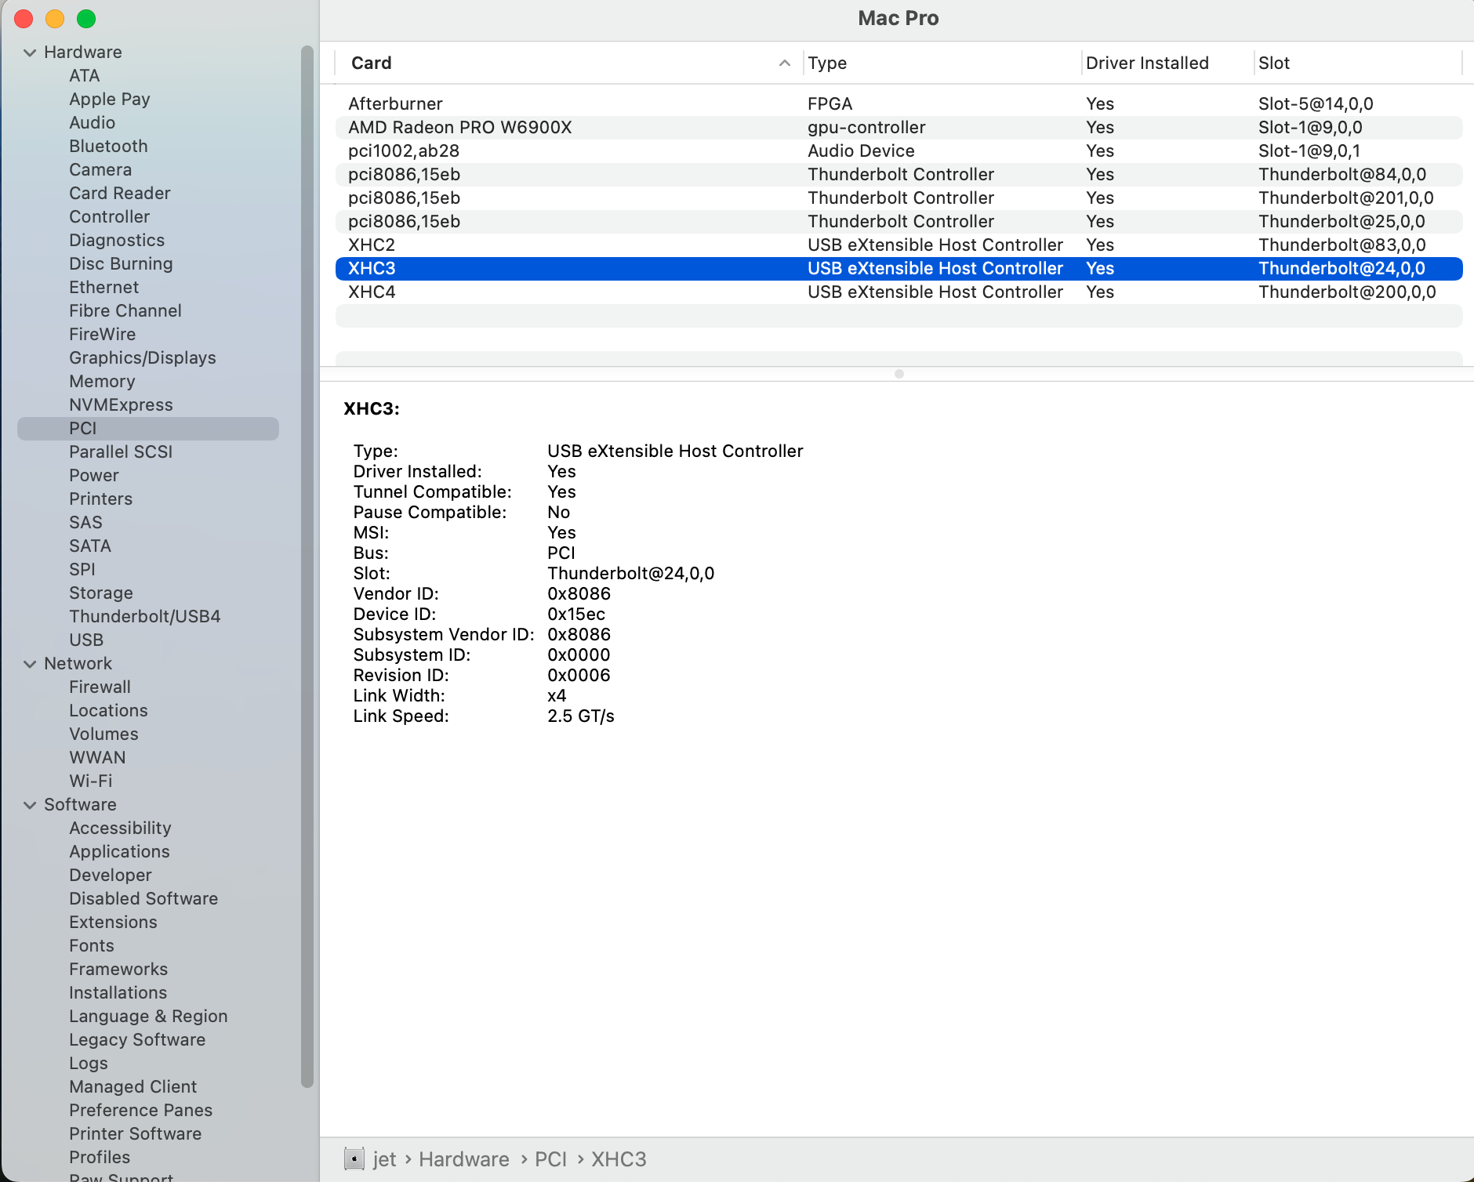Select Ethernet in sidebar
The height and width of the screenshot is (1182, 1474).
[x=104, y=288]
